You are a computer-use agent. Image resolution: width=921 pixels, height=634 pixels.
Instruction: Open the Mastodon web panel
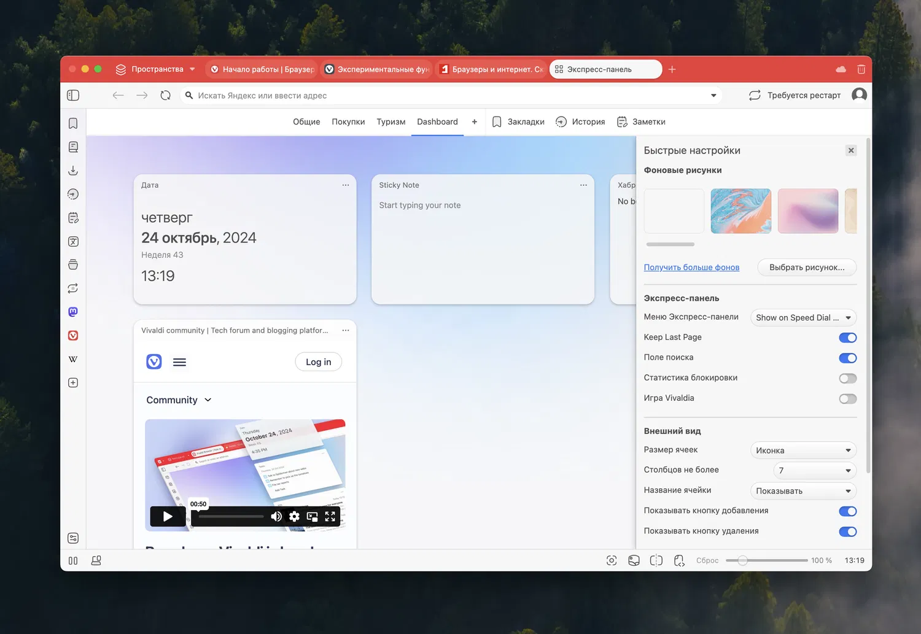coord(73,312)
